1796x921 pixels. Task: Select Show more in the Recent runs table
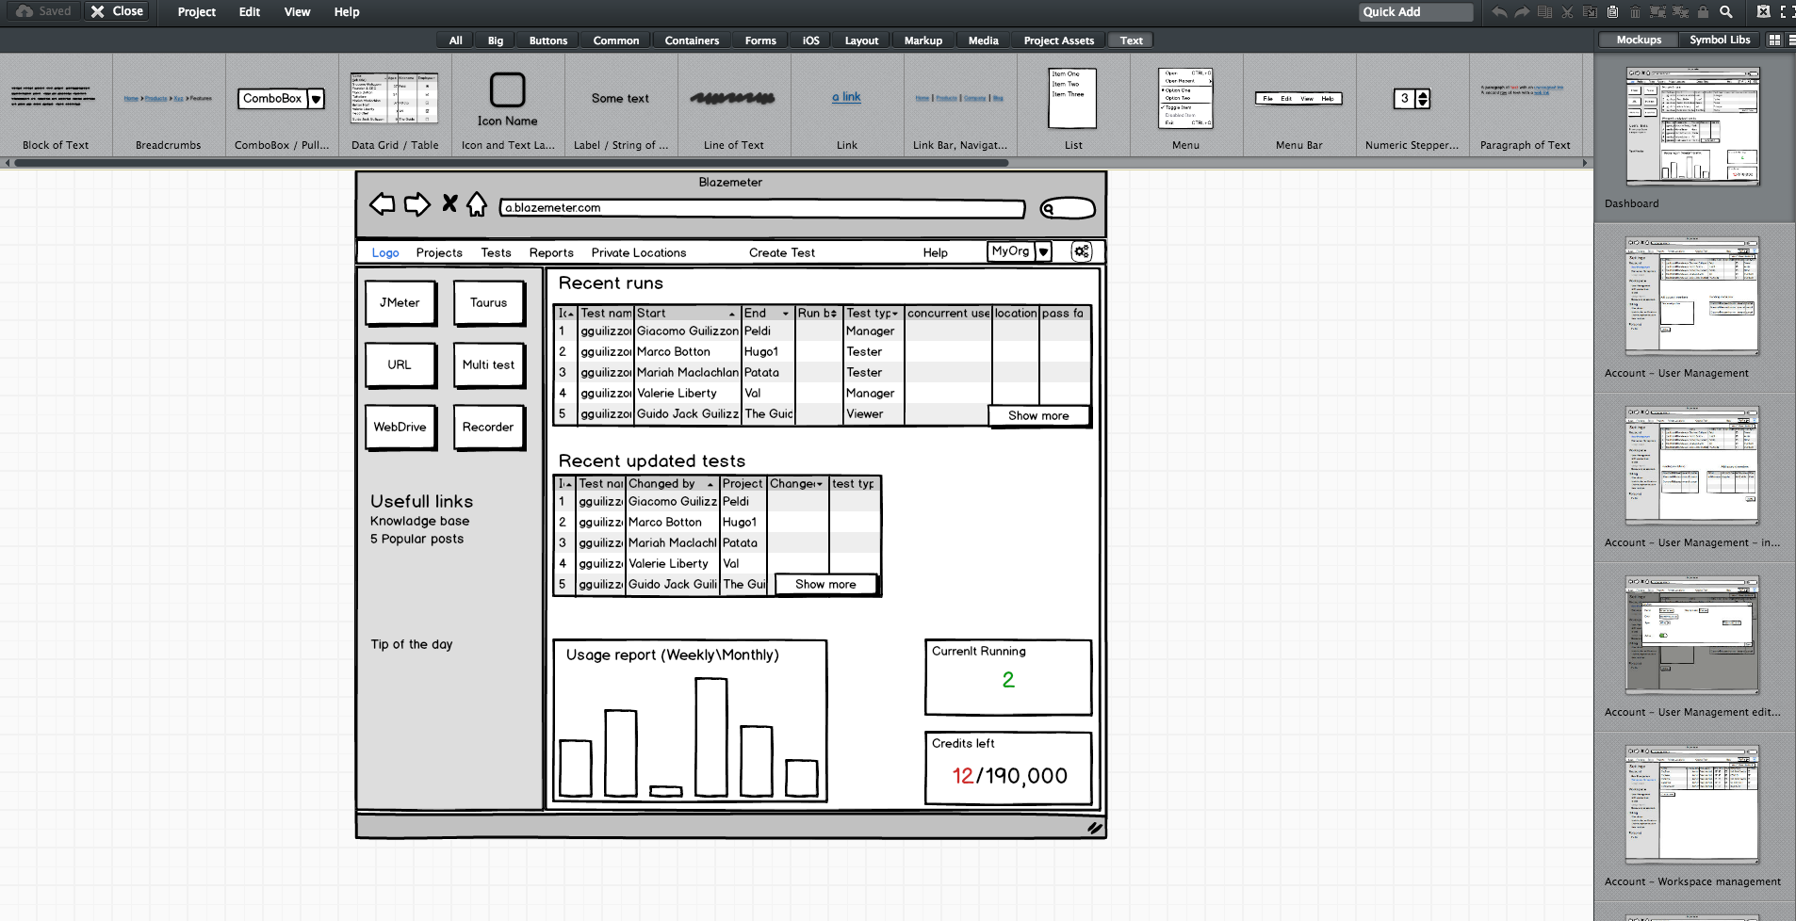[x=1038, y=415]
